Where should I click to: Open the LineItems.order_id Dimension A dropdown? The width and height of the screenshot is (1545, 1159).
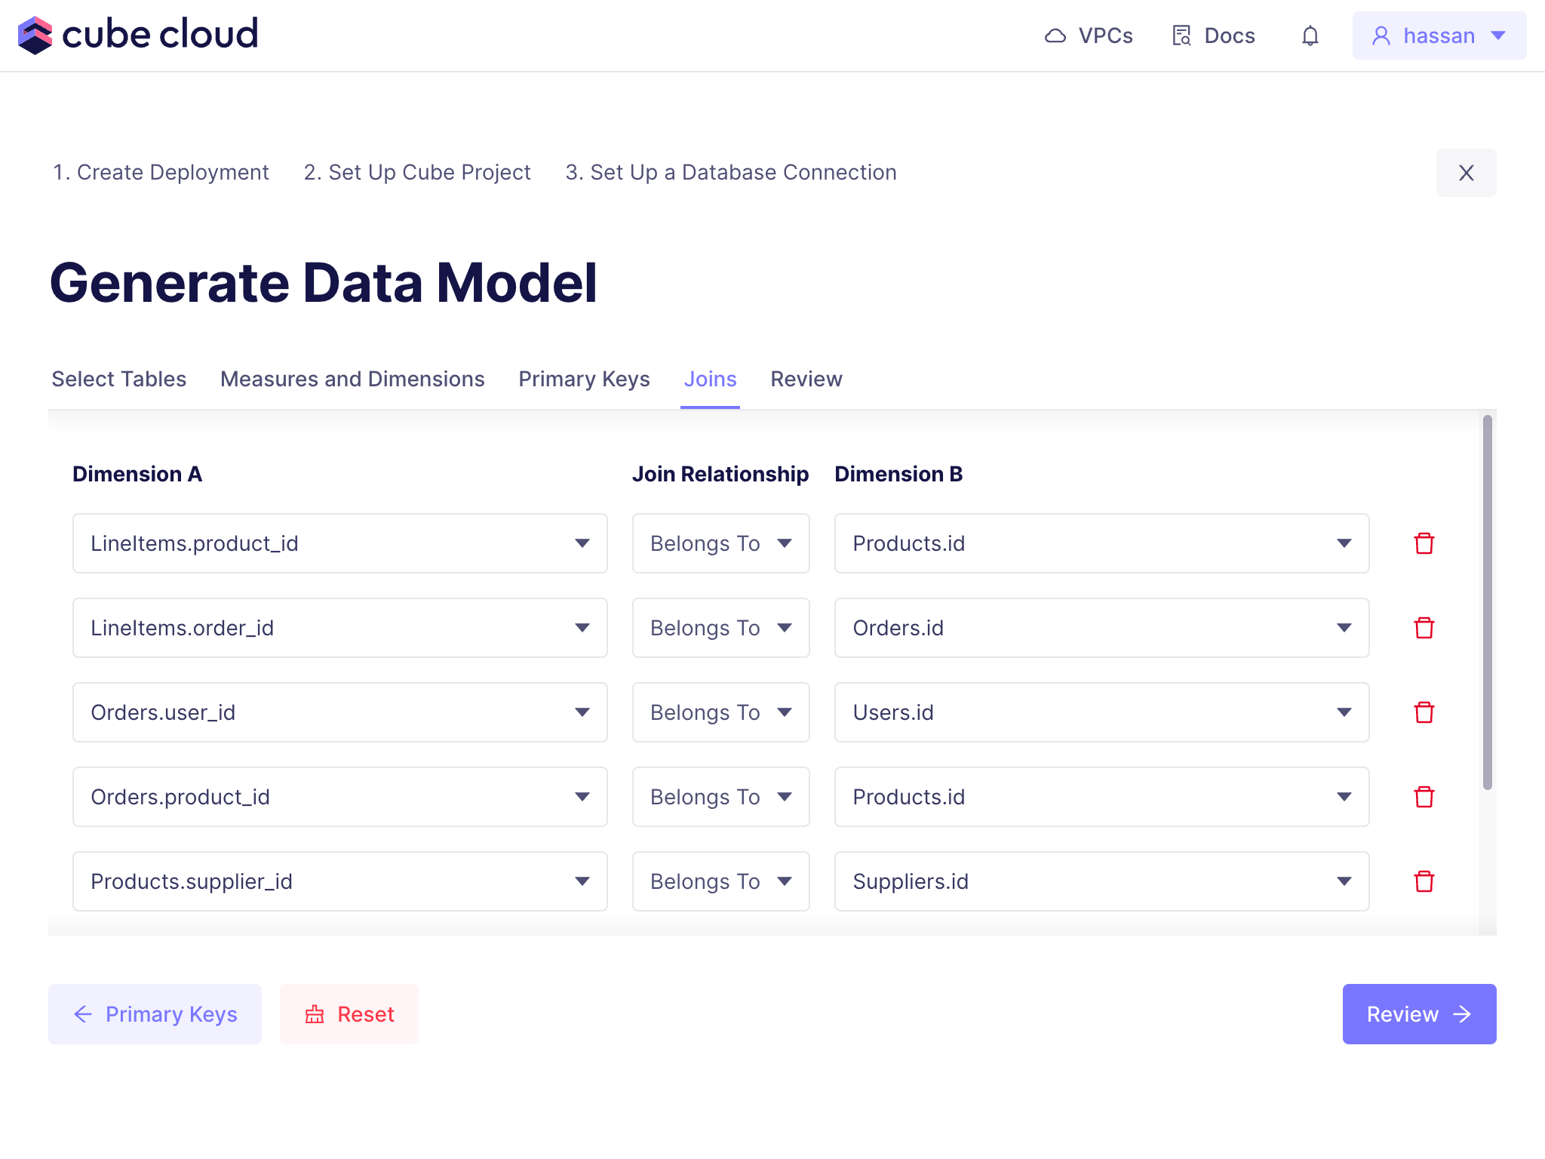pos(340,628)
